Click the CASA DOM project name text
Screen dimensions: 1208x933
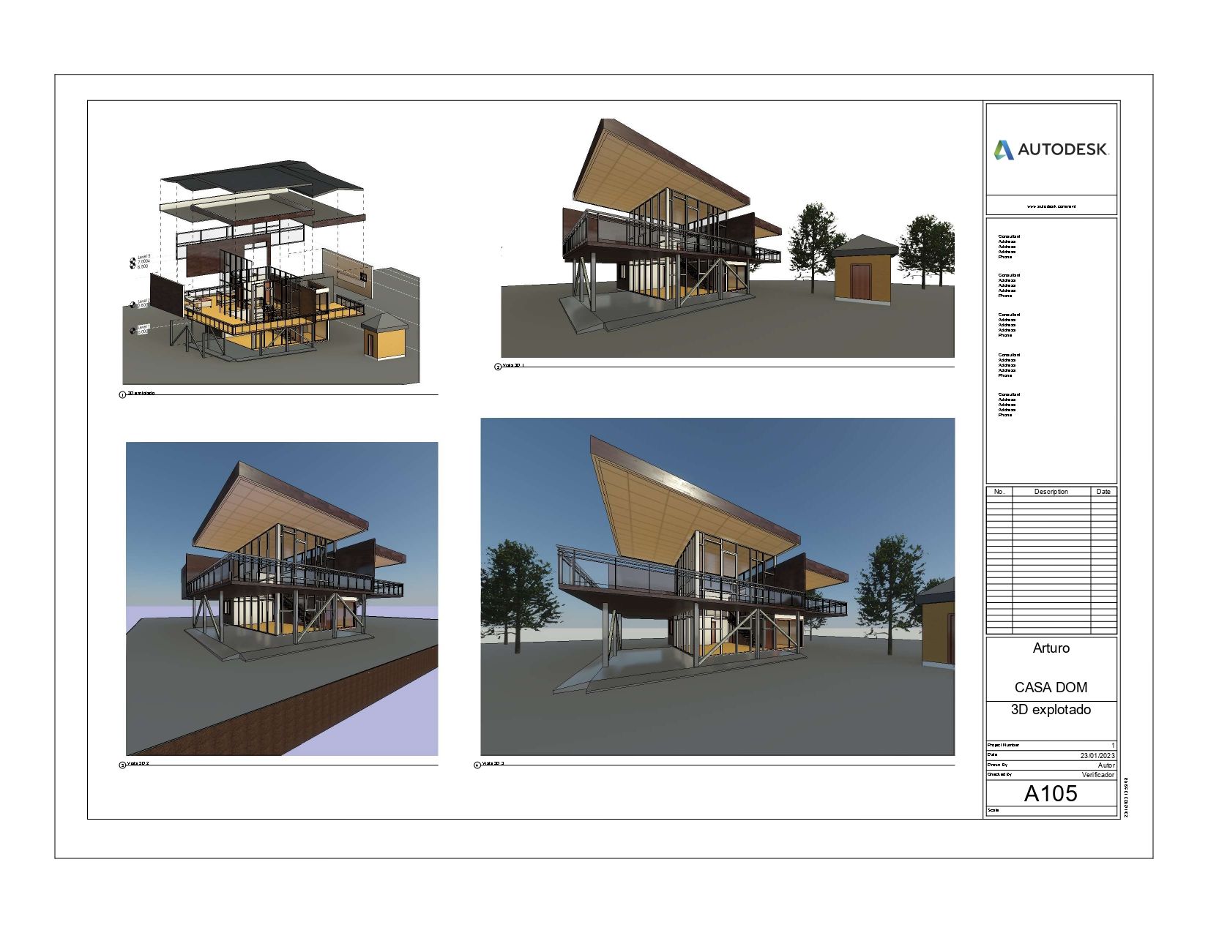click(1051, 687)
